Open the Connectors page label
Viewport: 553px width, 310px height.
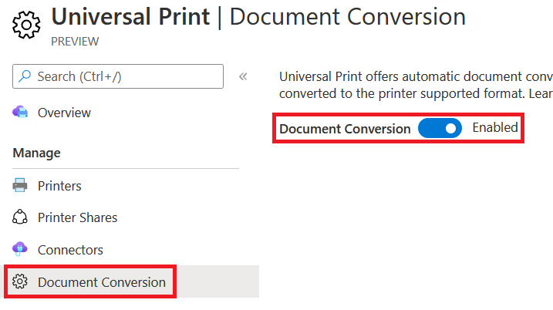pos(70,250)
